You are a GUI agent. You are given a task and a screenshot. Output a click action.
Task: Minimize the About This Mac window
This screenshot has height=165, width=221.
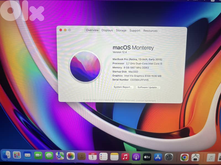click(65, 30)
